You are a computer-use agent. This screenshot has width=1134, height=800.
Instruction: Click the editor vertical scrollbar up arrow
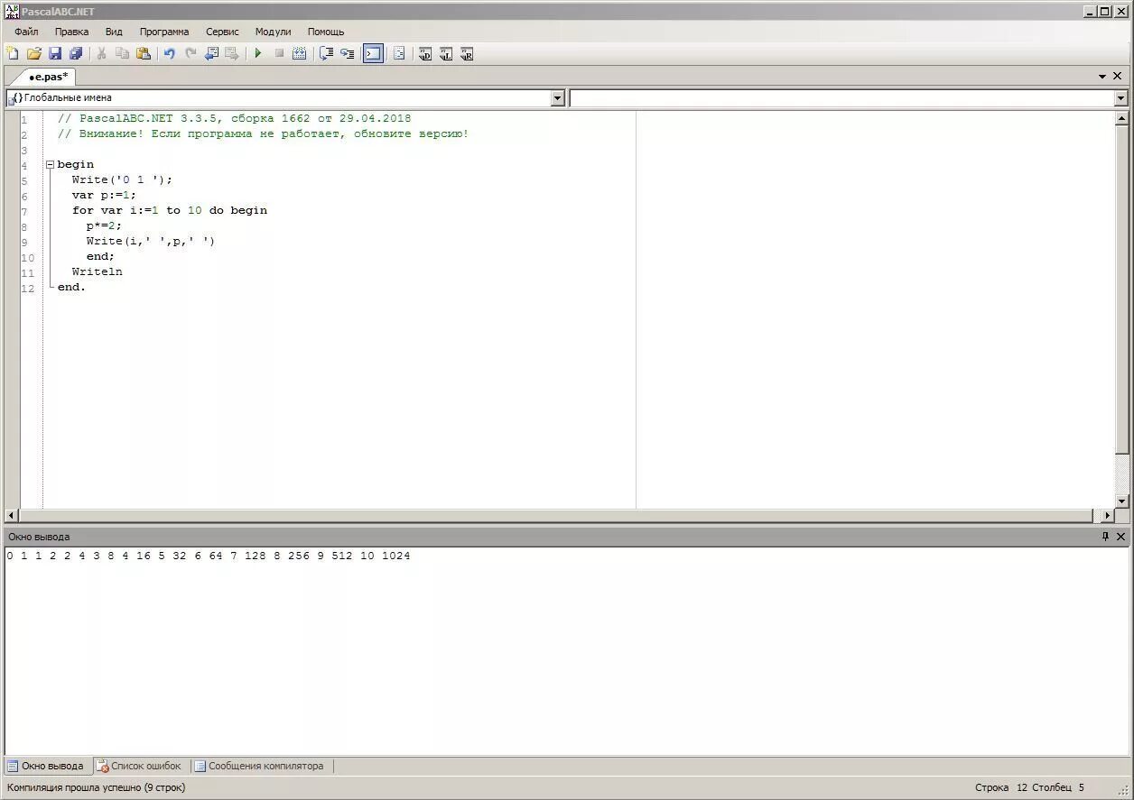coord(1122,118)
